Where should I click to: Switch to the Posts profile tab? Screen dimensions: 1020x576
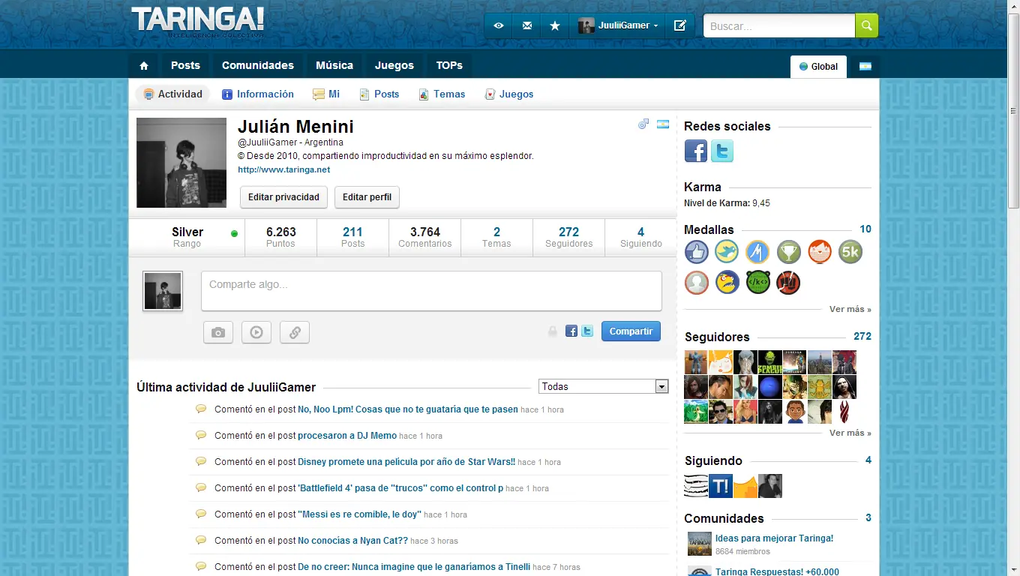click(x=379, y=94)
